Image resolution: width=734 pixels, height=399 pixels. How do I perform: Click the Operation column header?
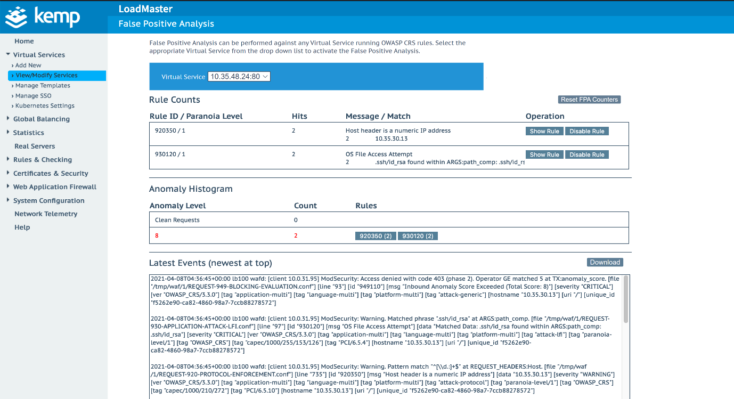[545, 116]
